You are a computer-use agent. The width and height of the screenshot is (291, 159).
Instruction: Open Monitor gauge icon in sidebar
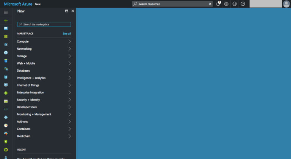point(6,125)
